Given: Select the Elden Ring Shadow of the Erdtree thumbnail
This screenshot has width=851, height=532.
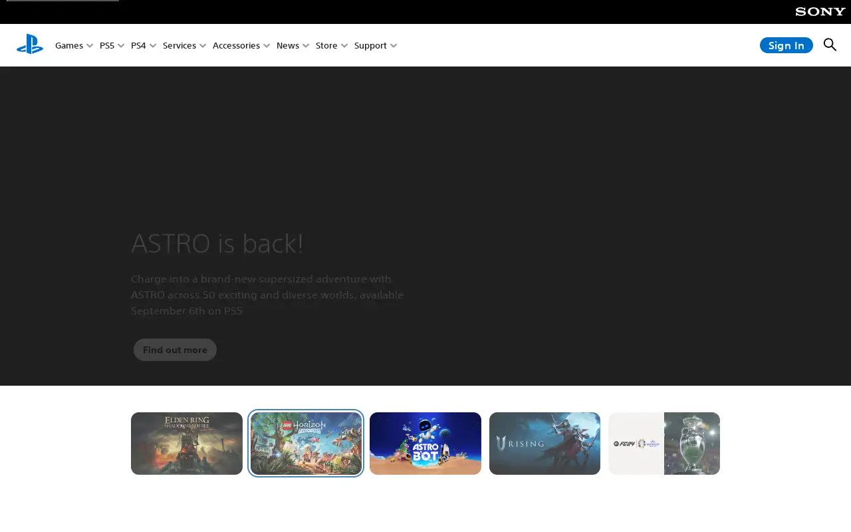Looking at the screenshot, I should (x=187, y=444).
